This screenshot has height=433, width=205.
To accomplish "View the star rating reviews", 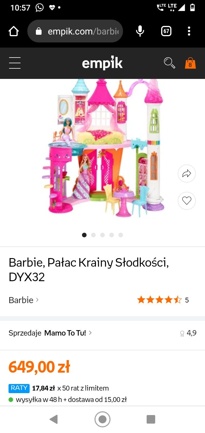I will pyautogui.click(x=163, y=300).
